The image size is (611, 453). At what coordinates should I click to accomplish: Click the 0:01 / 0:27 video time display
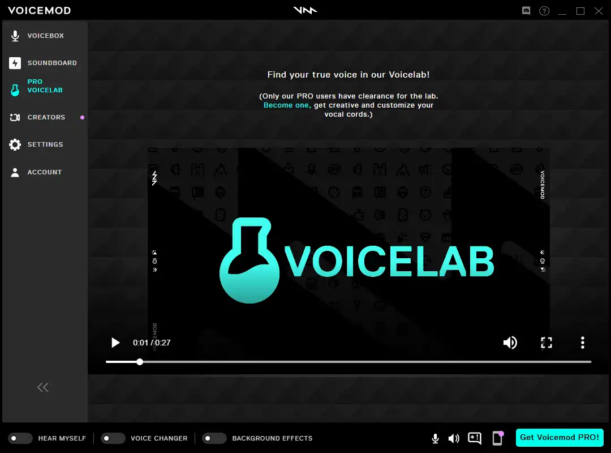152,343
